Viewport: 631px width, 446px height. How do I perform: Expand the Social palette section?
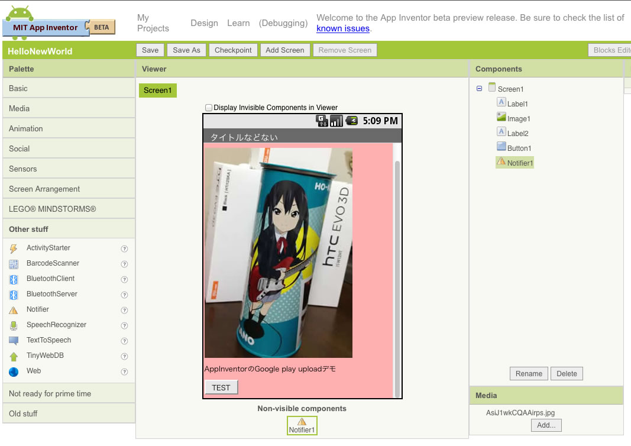tap(69, 148)
